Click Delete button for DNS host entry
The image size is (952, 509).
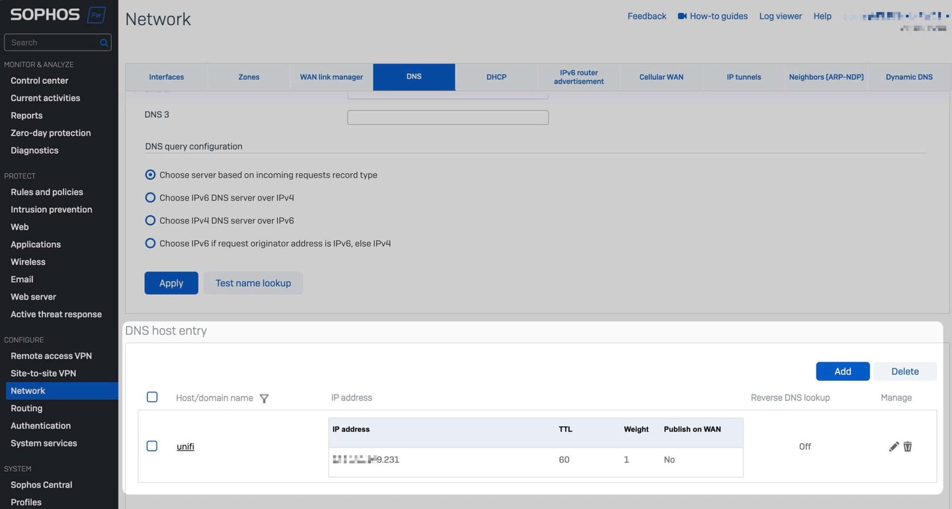coord(905,372)
